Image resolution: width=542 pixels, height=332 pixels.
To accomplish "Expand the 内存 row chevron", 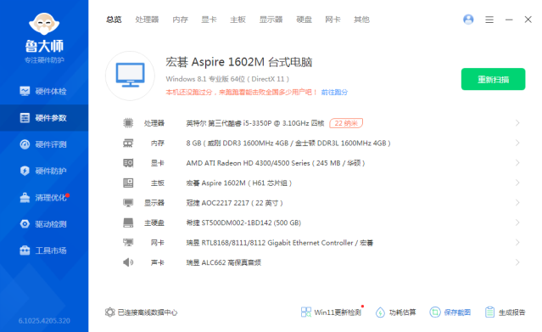I will (x=517, y=143).
